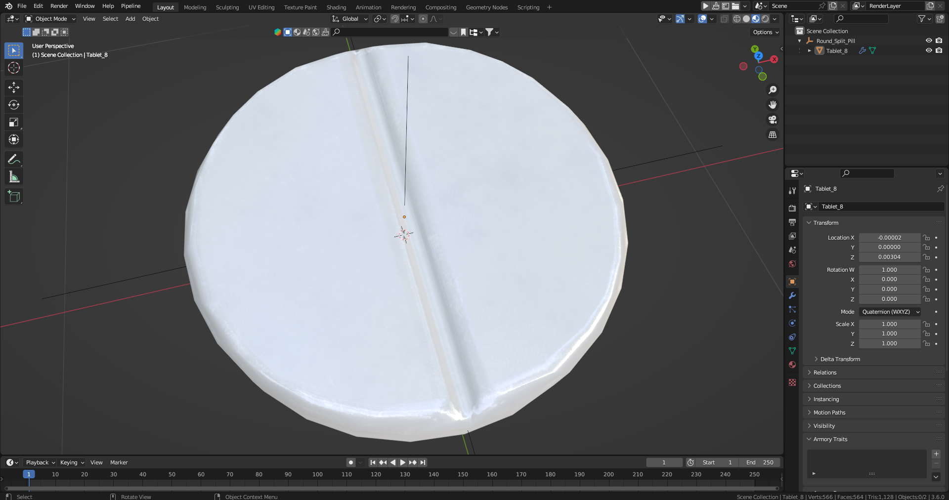Play the animation in timeline
The image size is (949, 500).
pos(402,462)
